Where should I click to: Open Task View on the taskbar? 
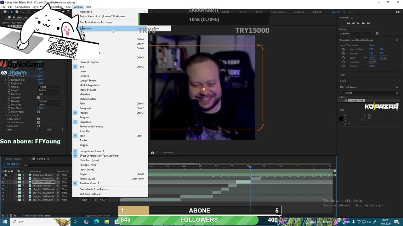tap(76, 222)
